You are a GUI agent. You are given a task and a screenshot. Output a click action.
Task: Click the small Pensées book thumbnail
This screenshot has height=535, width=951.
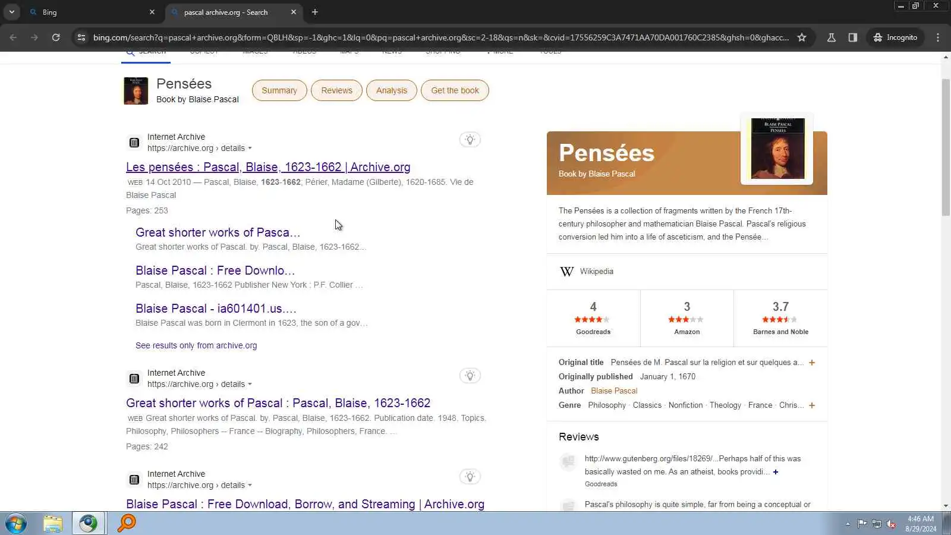[x=136, y=91]
